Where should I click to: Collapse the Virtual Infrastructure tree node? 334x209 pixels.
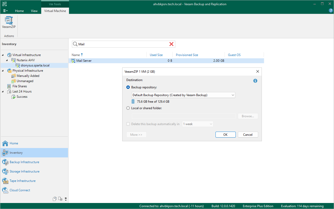coord(3,55)
